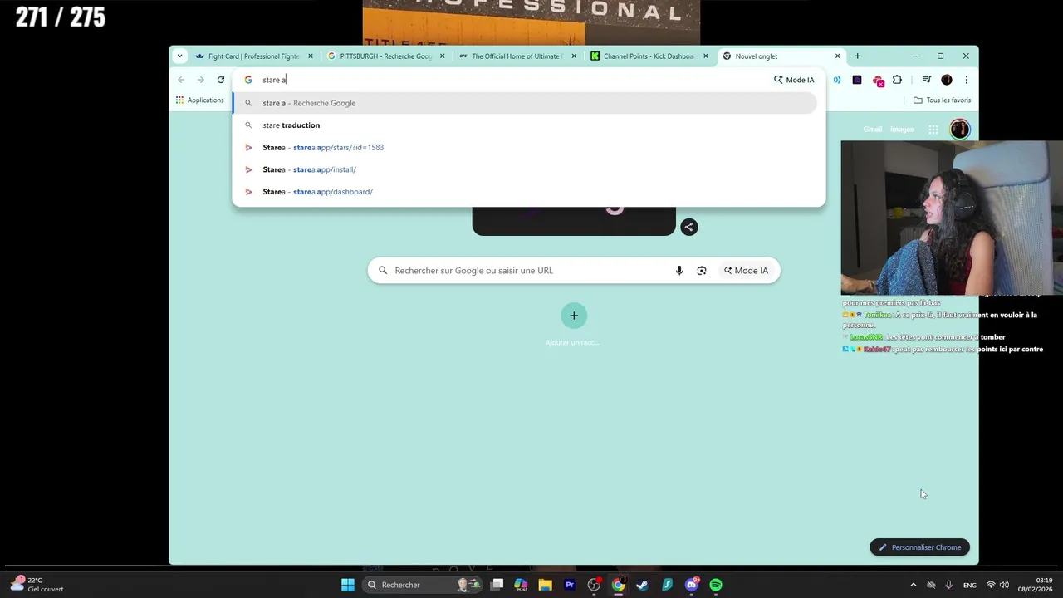
Task: Close the Channel Points Kick tab
Action: click(x=706, y=56)
